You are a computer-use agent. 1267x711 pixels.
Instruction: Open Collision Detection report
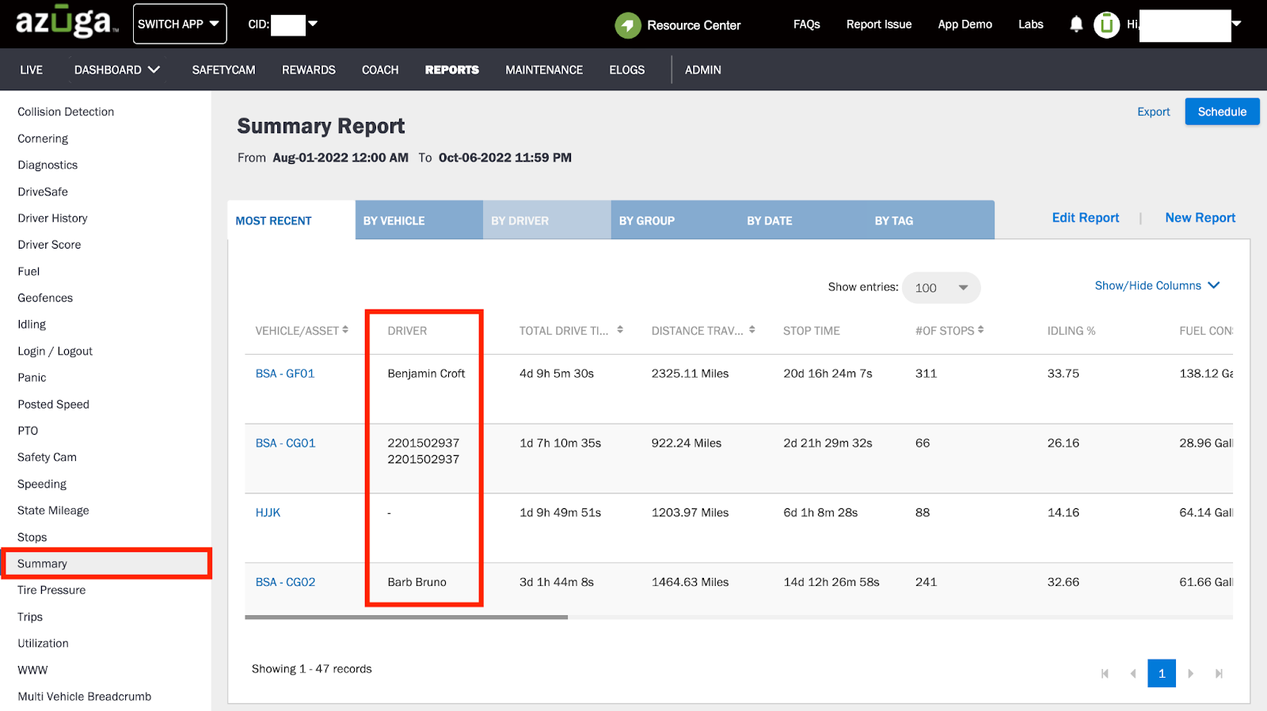pos(66,112)
